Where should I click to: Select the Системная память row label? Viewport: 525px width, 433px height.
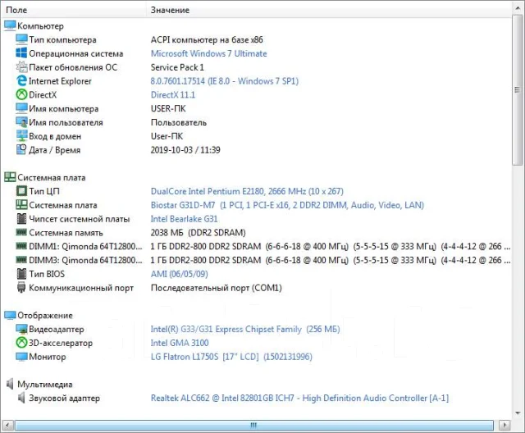point(66,233)
